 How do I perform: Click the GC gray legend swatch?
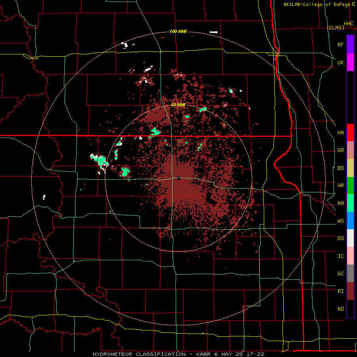[350, 273]
